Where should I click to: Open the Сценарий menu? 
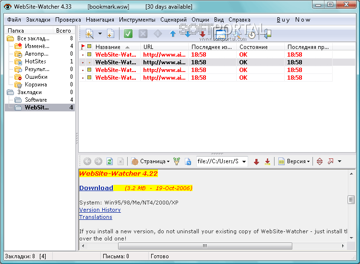173,20
